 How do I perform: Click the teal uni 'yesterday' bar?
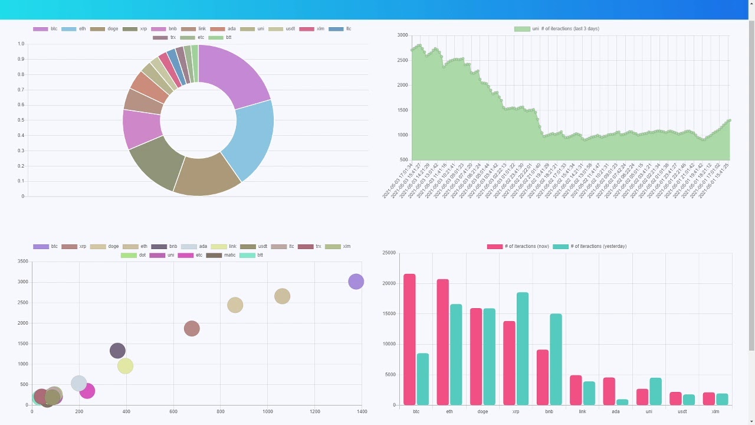click(x=655, y=391)
